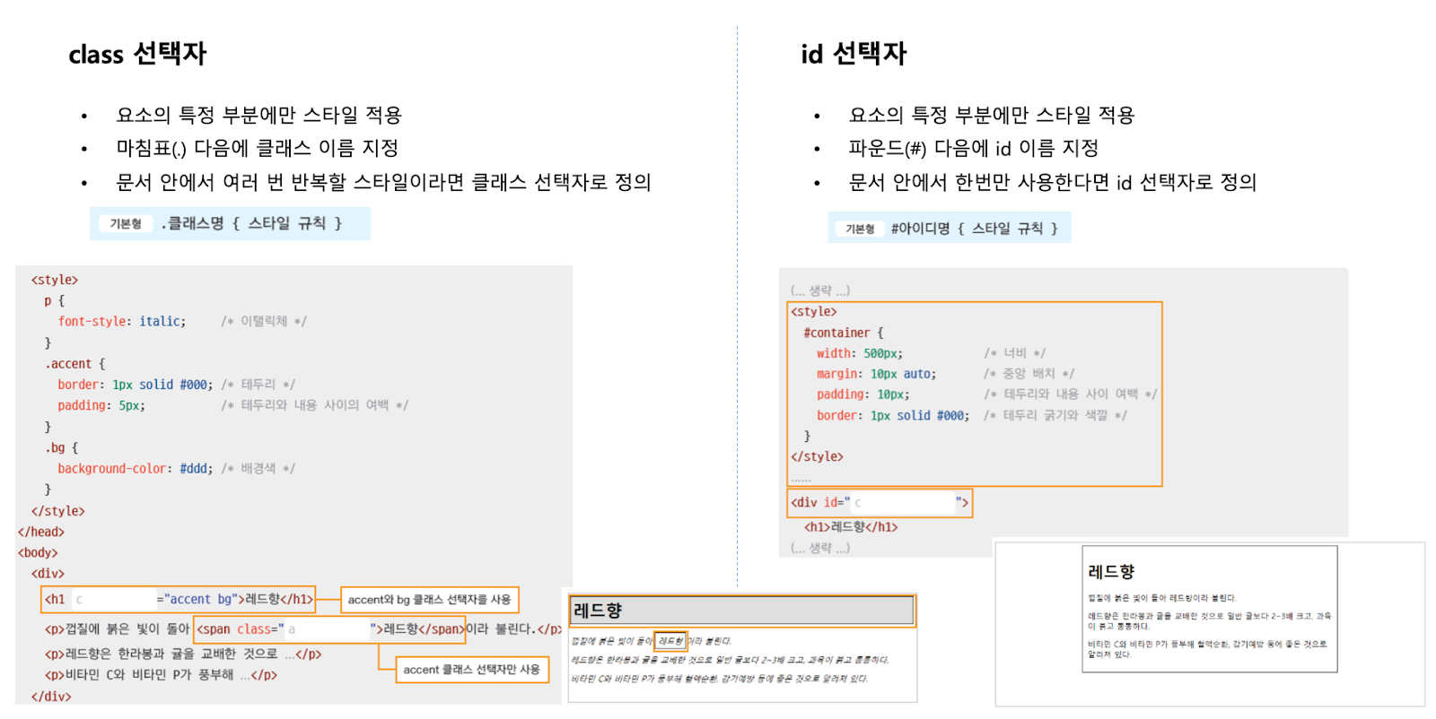Click "요소의 특정 부분에만 스타일 적용" under class 선택자
Screen dimensions: 1436x719
(259, 115)
